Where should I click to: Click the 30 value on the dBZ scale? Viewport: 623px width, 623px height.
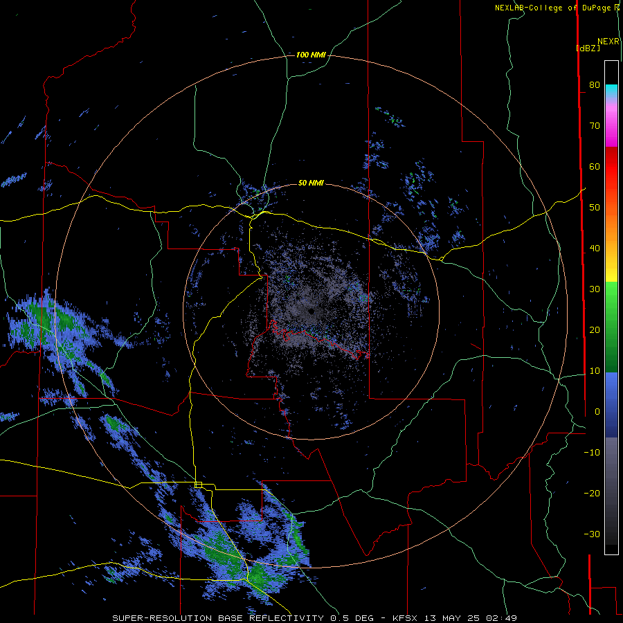(x=595, y=289)
